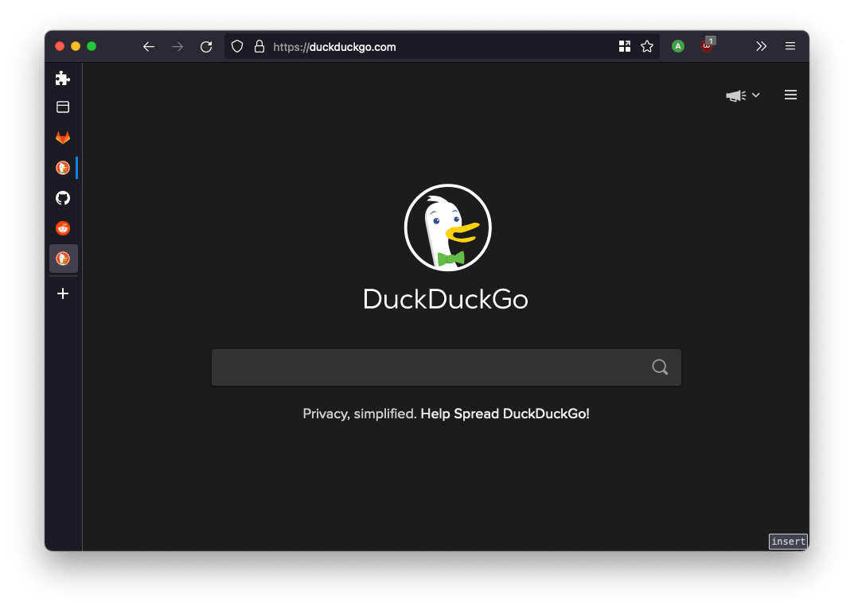The width and height of the screenshot is (854, 610).
Task: Click the DuckDuckGo wordmark text
Action: click(x=446, y=299)
